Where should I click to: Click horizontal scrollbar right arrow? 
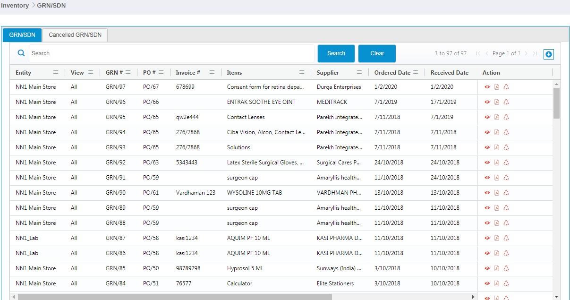[474, 297]
